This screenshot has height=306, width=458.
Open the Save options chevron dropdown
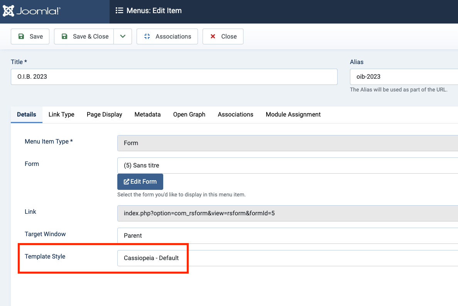pos(123,36)
